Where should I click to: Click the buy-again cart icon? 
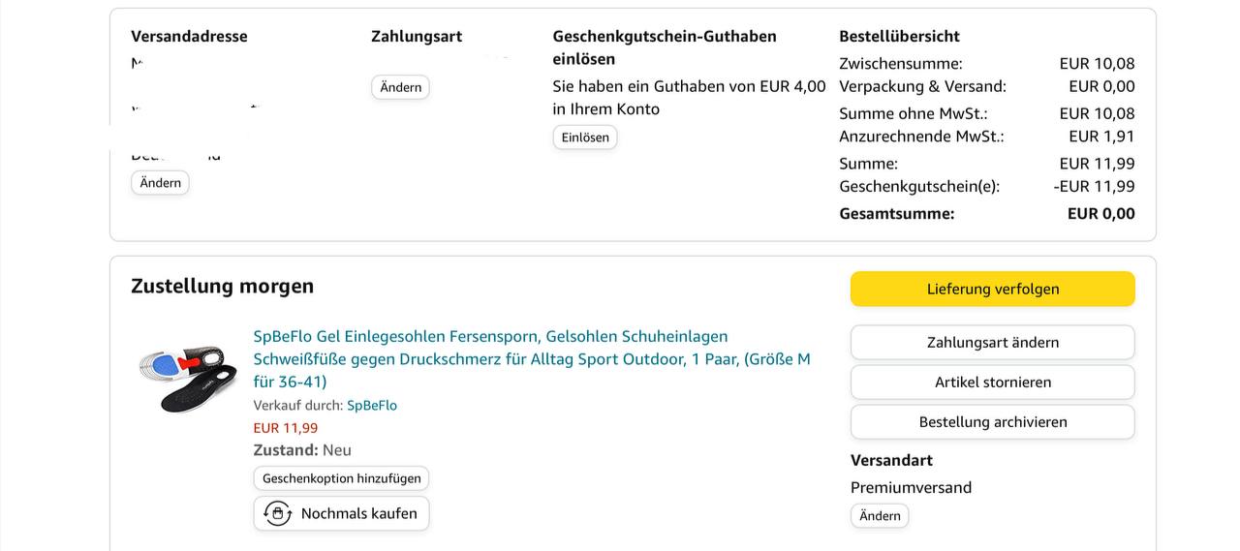click(x=278, y=513)
